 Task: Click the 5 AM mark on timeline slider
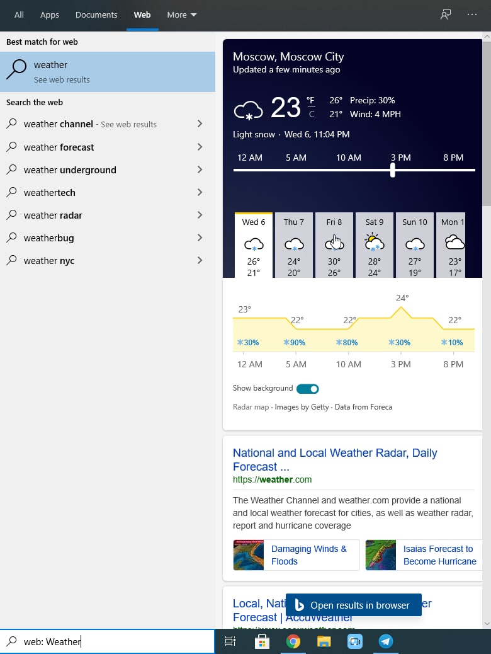tap(296, 169)
